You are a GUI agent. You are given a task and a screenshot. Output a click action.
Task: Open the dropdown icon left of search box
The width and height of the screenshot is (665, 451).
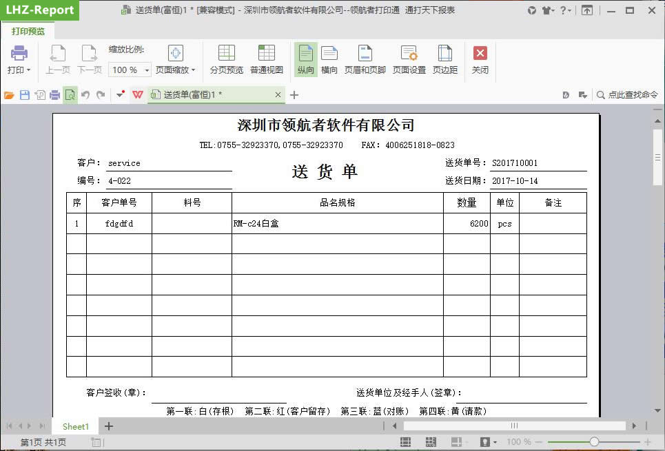583,95
